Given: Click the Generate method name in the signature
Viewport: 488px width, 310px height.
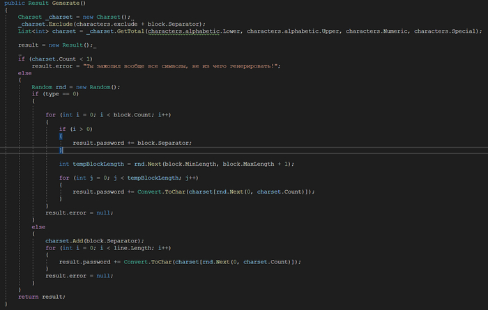Looking at the screenshot, I should click(x=66, y=3).
